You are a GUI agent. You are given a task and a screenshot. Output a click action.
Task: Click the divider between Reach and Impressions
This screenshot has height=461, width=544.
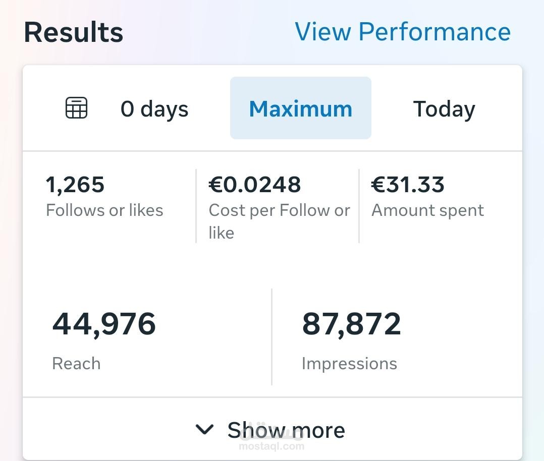tap(272, 337)
